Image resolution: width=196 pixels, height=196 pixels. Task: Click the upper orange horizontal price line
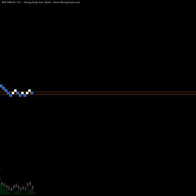click(x=98, y=92)
